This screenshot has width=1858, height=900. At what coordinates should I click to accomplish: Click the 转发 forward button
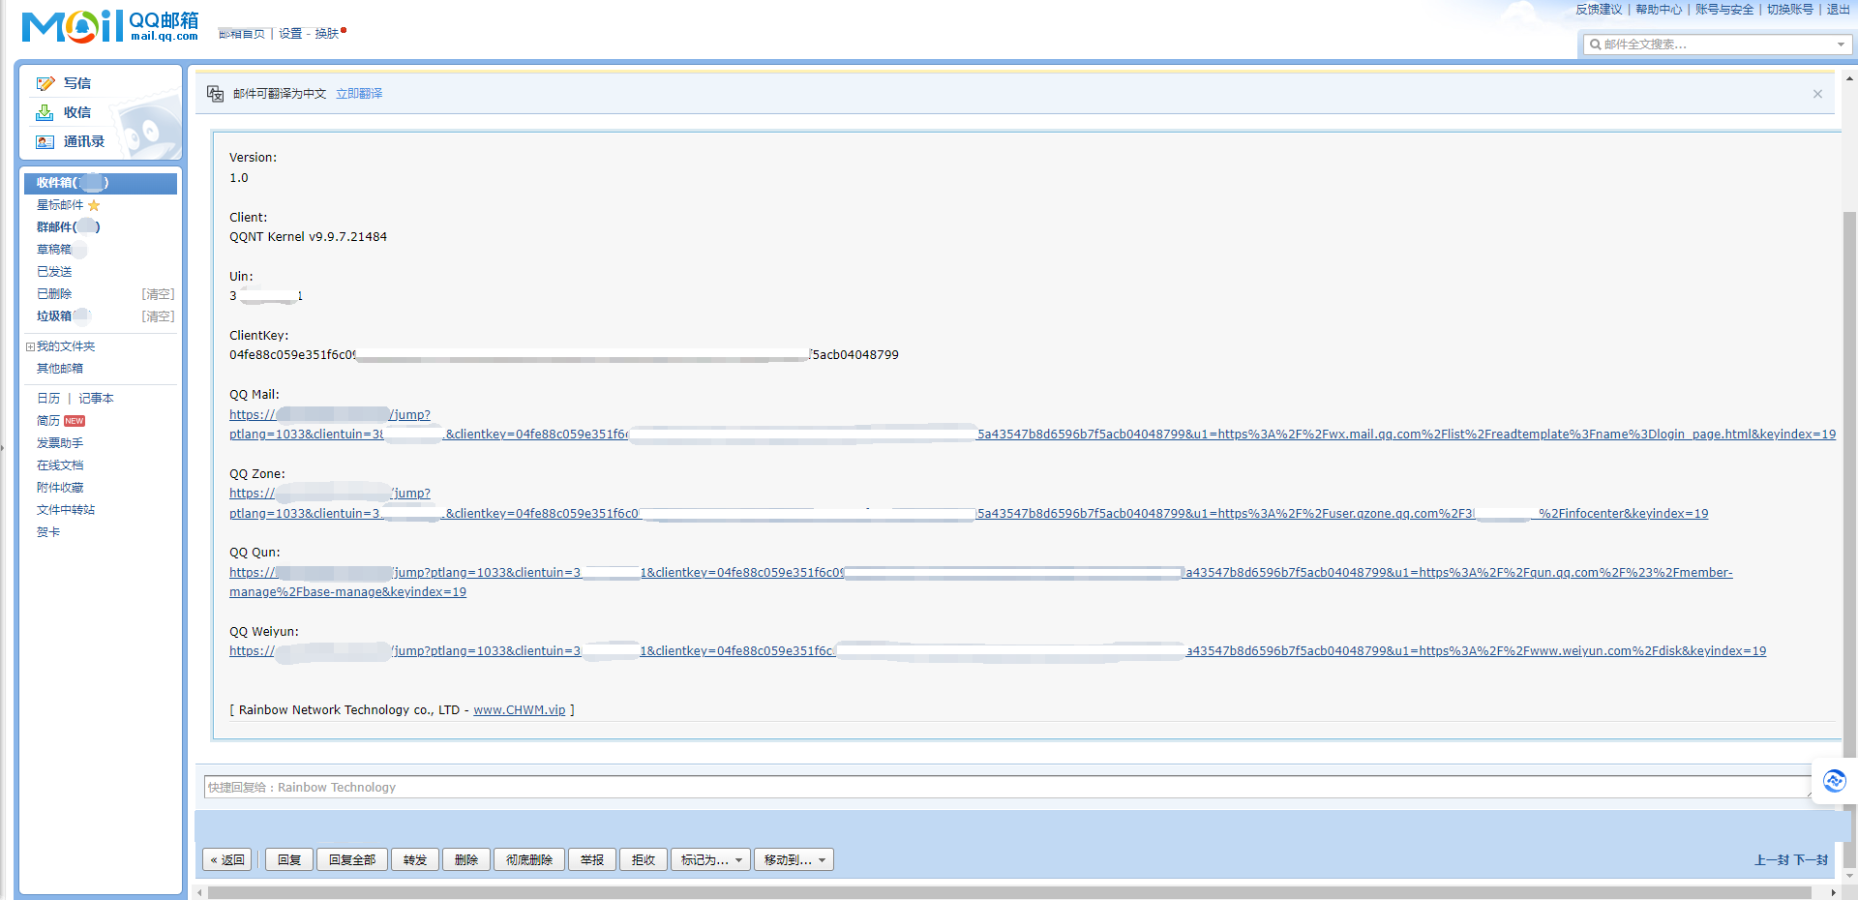pos(415,860)
